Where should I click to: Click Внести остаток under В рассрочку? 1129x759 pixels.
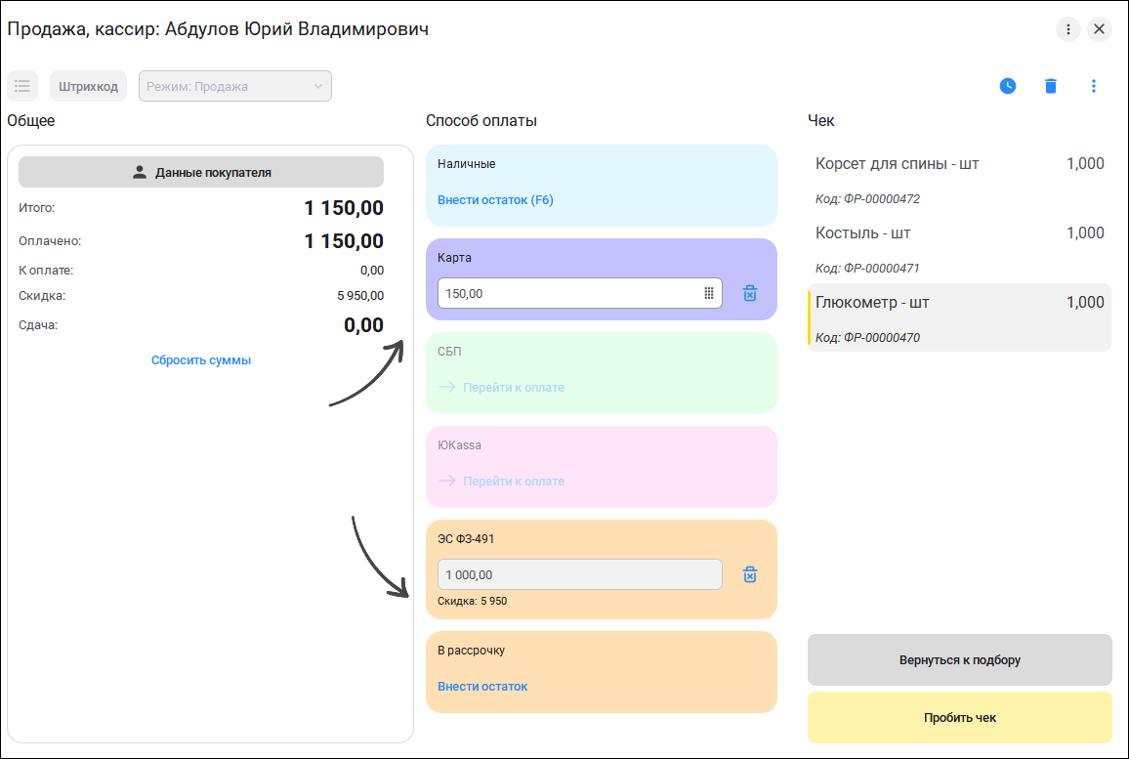pyautogui.click(x=482, y=687)
